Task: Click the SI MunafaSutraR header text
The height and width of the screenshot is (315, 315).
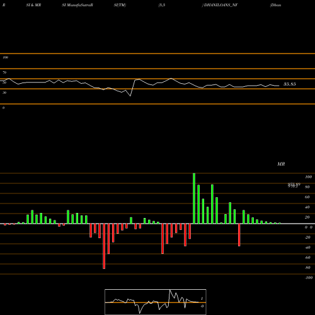Action: coord(77,5)
